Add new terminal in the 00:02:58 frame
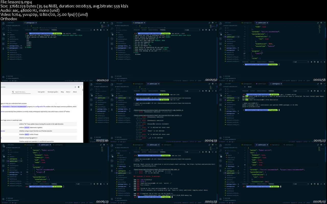 (x=311, y=62)
